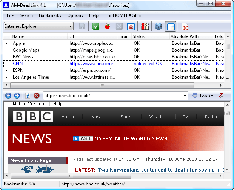Open the BBC Radio nav link
This screenshot has height=190, width=234.
pos(211,117)
